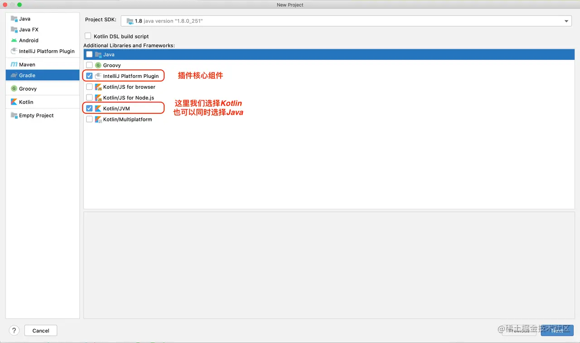Click the Kotlin/JVM icon
The width and height of the screenshot is (580, 343).
click(x=98, y=109)
